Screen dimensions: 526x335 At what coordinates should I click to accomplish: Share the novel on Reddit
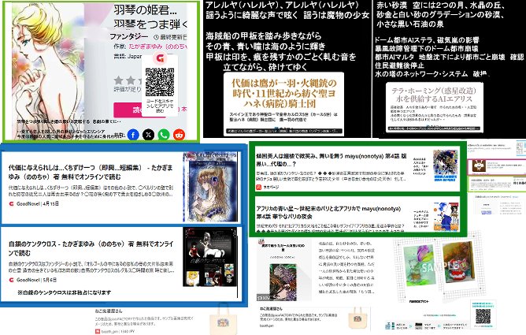point(179,135)
